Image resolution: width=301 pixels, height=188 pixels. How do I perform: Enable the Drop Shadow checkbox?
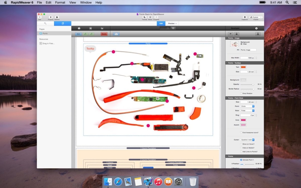(241, 93)
